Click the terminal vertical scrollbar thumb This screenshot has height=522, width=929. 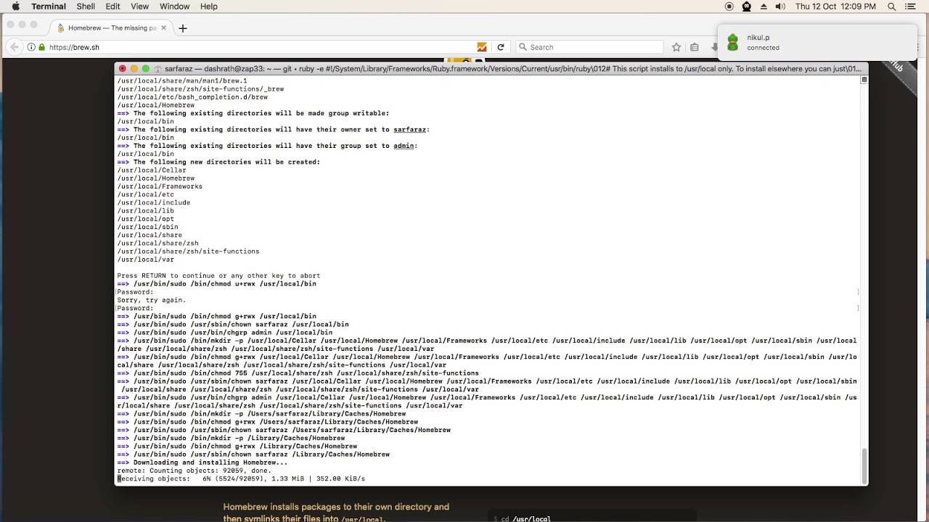(x=864, y=465)
